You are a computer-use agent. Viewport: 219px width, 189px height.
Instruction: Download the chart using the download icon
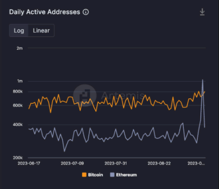pyautogui.click(x=202, y=12)
